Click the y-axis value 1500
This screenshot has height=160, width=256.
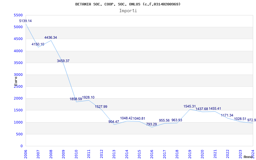(x=18, y=110)
